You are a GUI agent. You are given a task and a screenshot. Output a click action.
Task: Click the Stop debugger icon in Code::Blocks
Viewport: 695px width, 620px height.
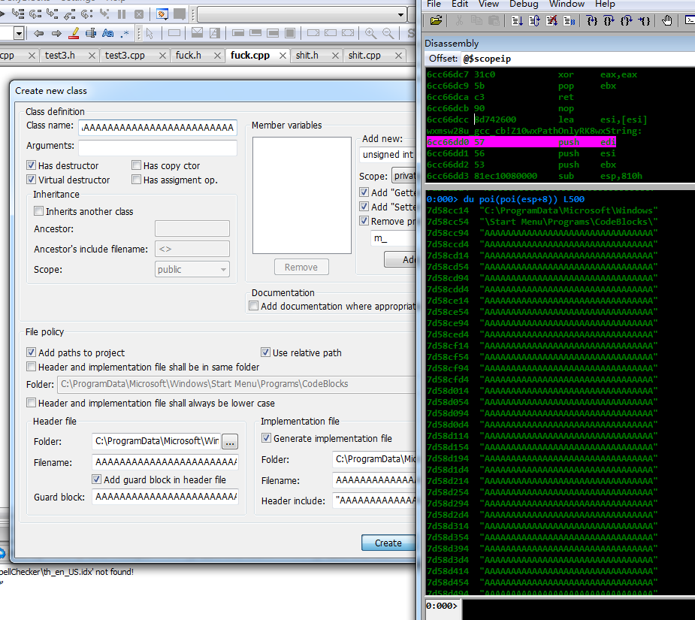pyautogui.click(x=139, y=14)
